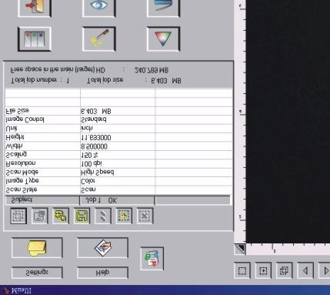The height and width of the screenshot is (295, 330).
Task: Click the overlapping documents duplicate job icon
Action: (39, 216)
